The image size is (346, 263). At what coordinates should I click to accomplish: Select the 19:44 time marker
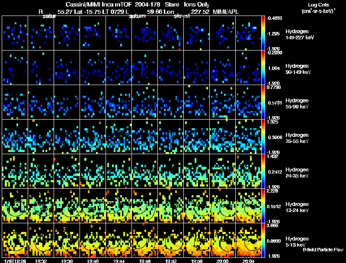(x=119, y=260)
